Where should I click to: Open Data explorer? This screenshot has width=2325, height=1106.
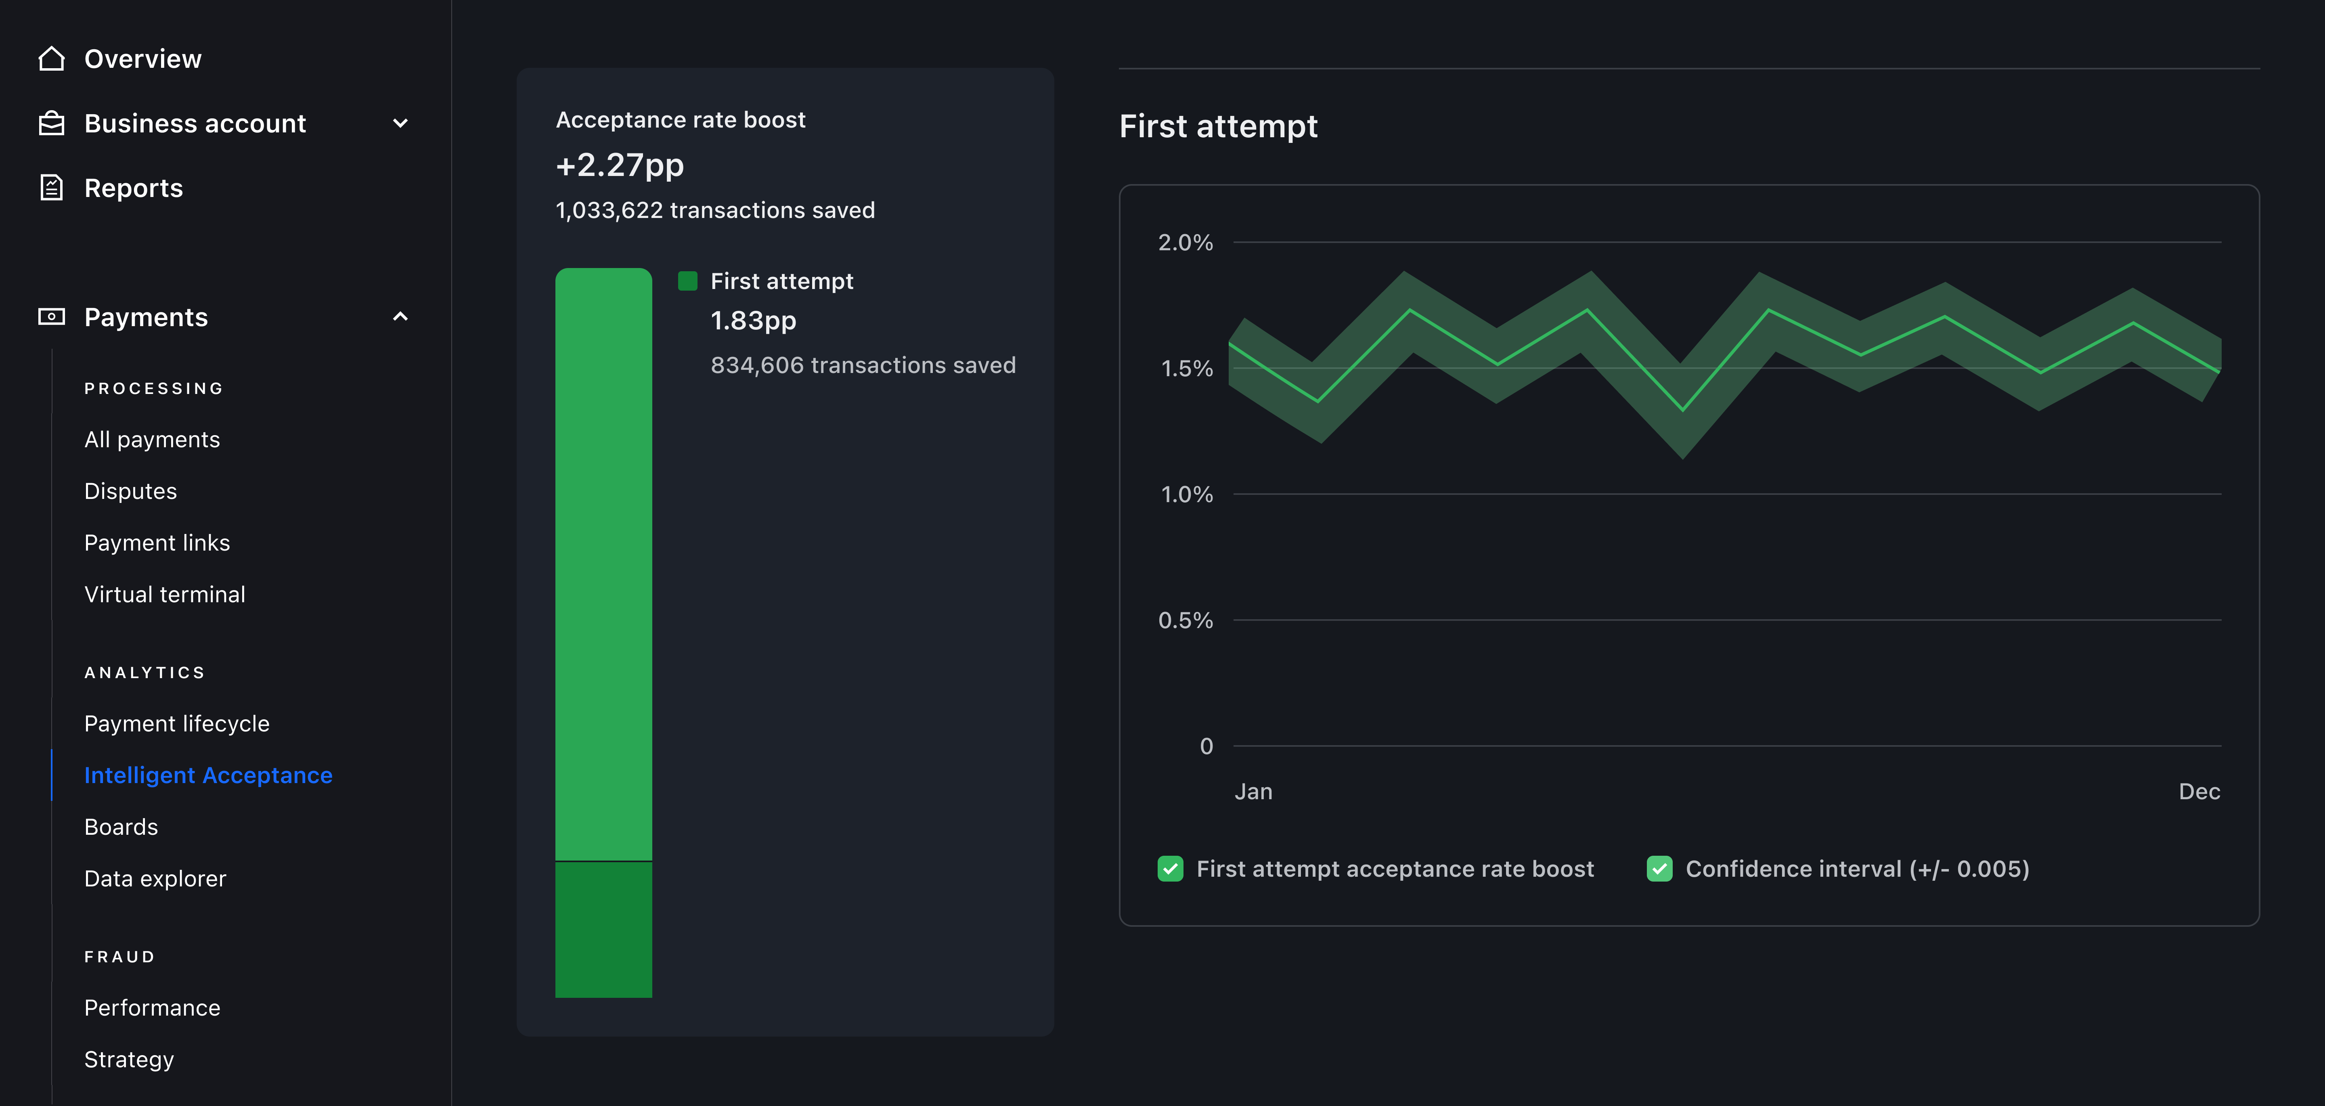[x=155, y=878]
